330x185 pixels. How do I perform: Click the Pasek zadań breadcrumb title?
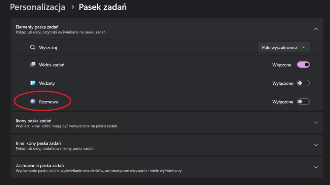103,7
